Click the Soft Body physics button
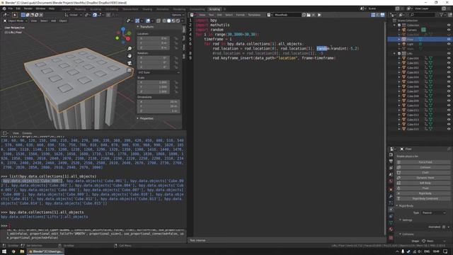This screenshot has width=453, height=255. 423,183
